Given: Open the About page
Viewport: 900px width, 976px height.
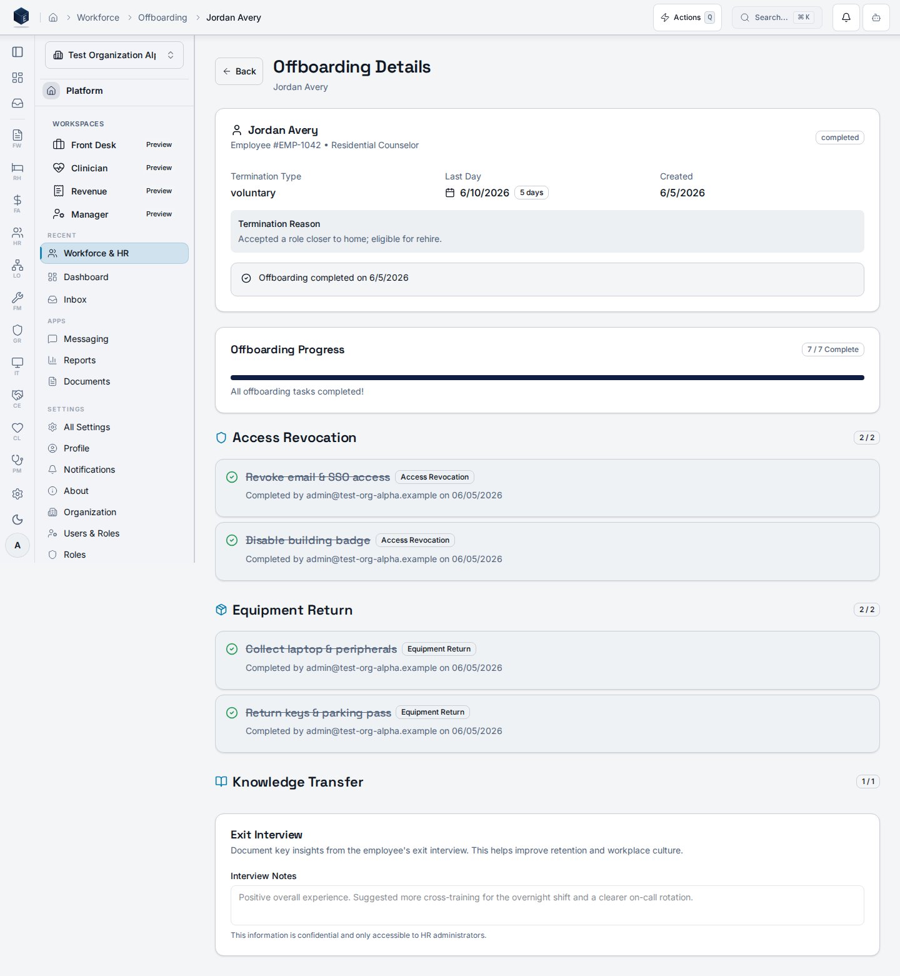Looking at the screenshot, I should point(114,491).
